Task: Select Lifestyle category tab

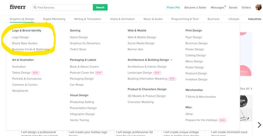Action: (x=234, y=19)
